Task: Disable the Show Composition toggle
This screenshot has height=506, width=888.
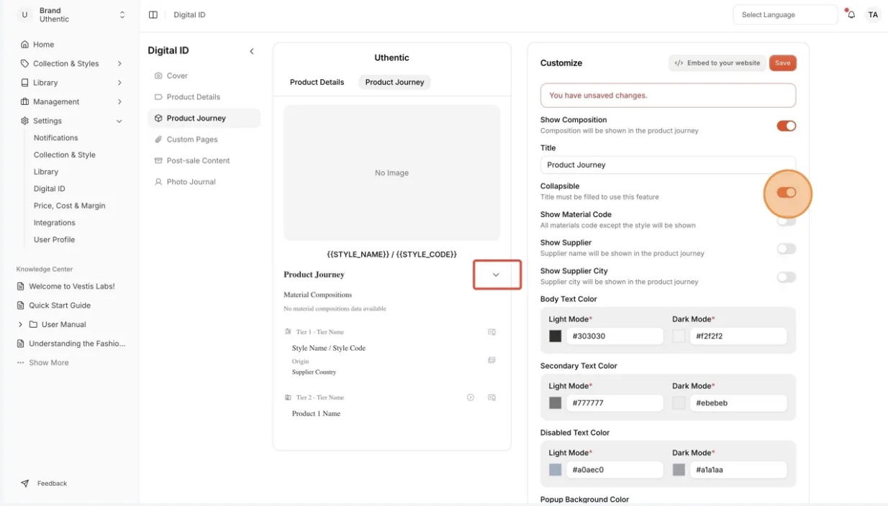Action: pos(786,126)
